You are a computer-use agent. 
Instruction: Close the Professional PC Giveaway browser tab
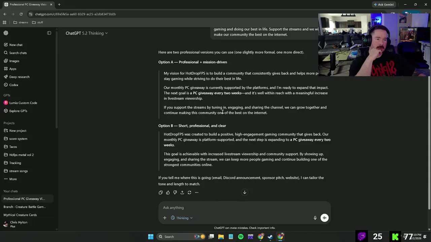click(x=51, y=4)
